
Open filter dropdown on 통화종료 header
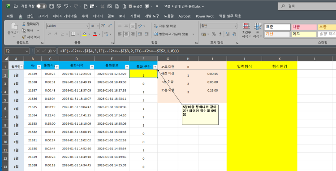click(127, 67)
